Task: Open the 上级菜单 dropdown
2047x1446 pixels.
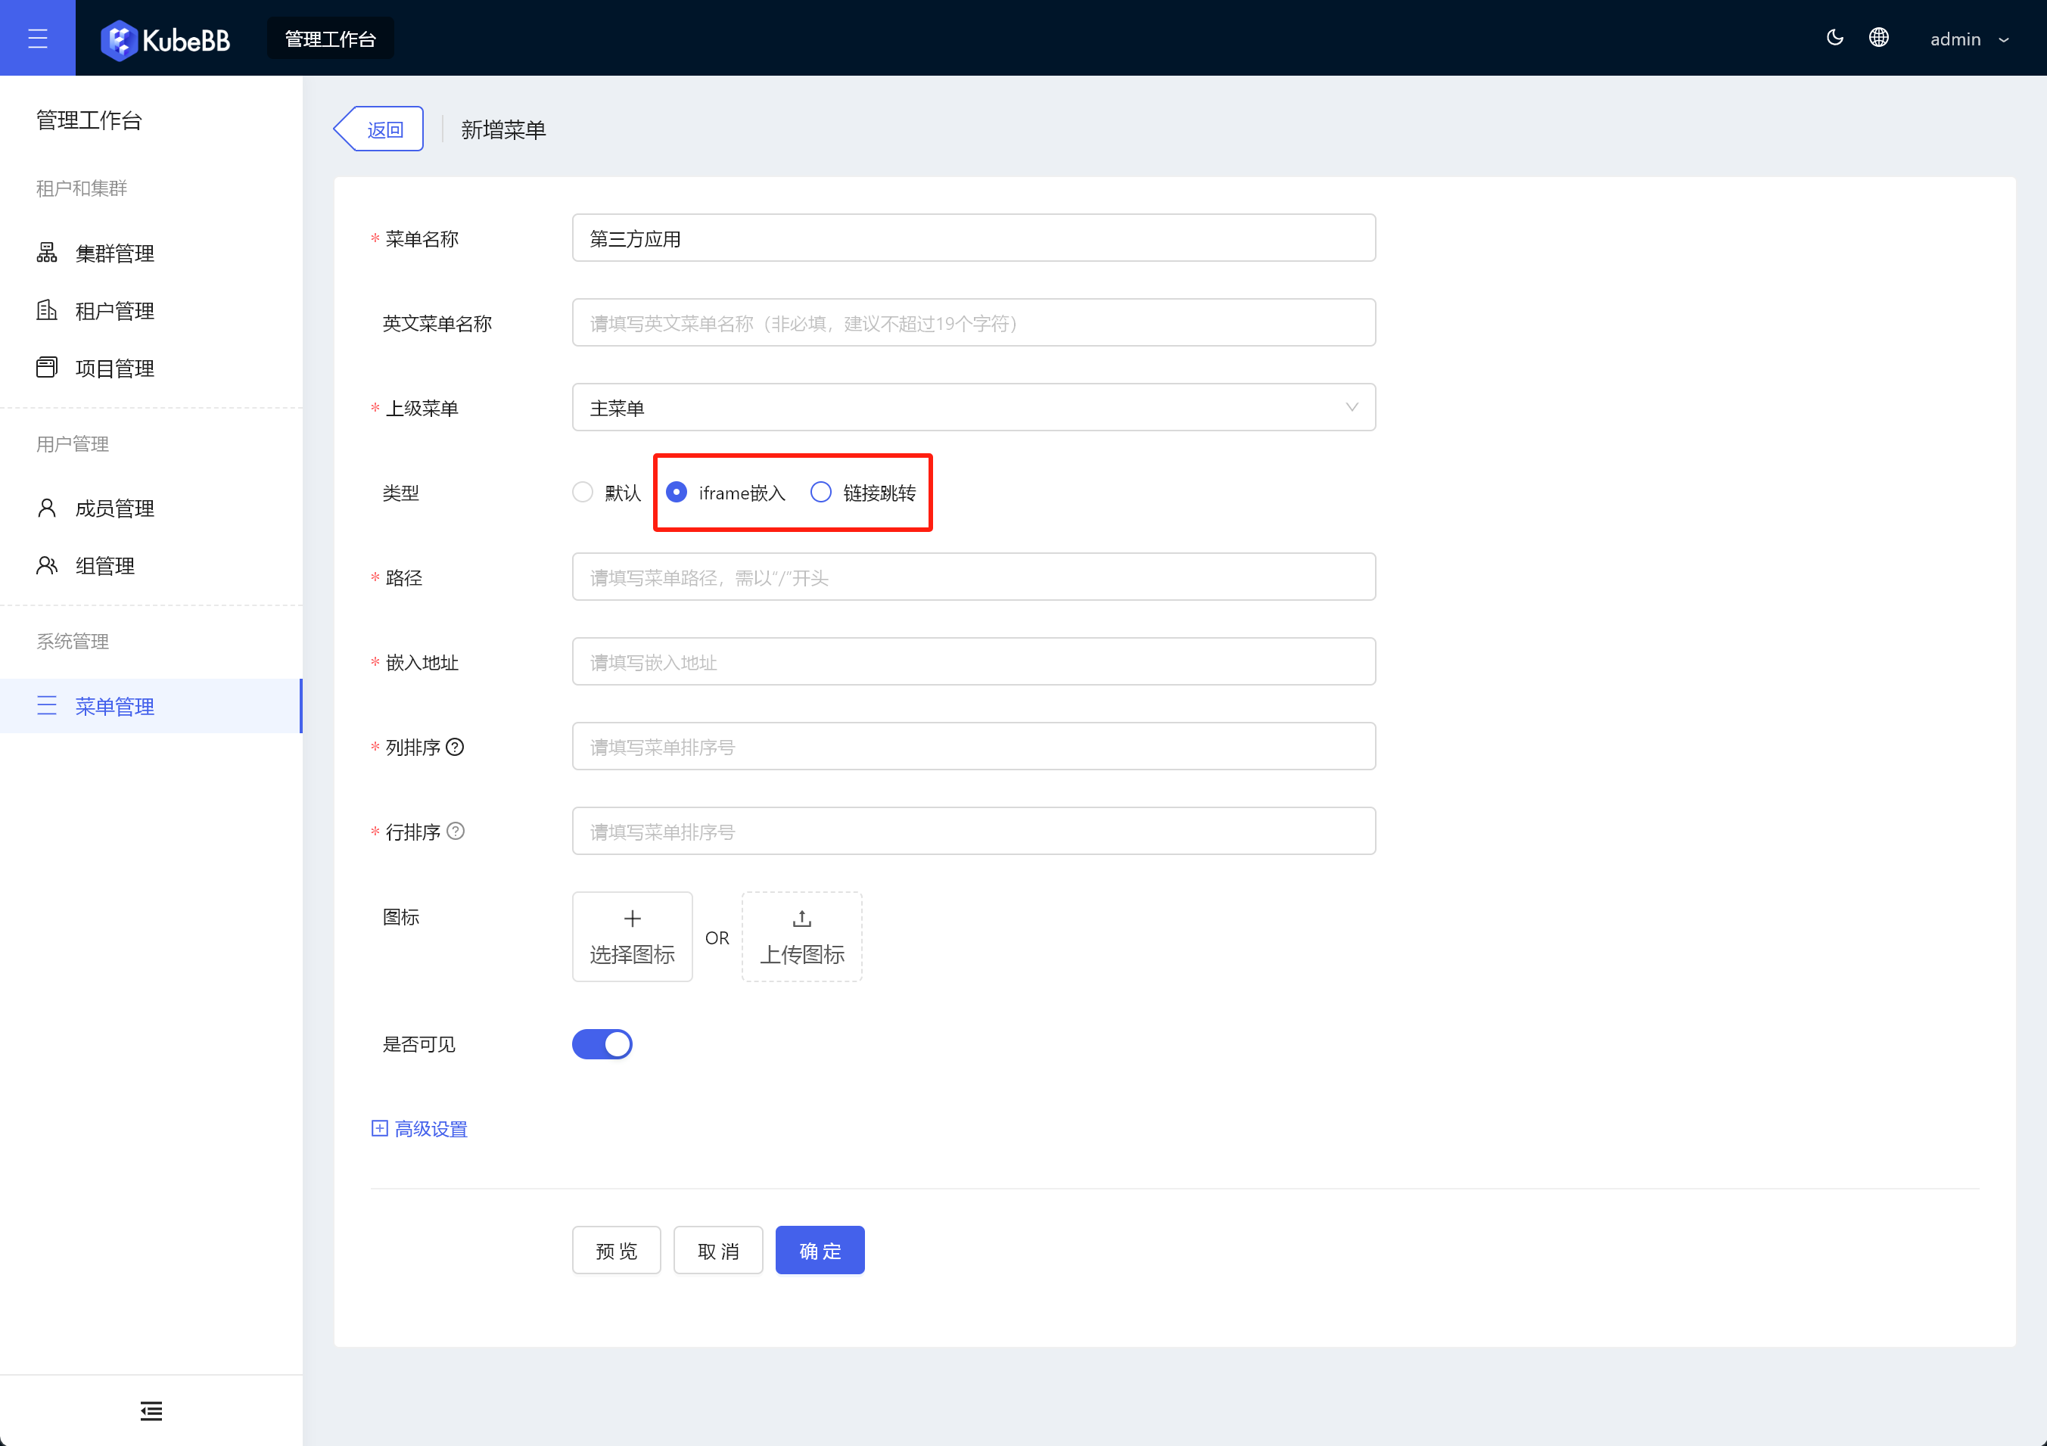Action: [x=974, y=407]
